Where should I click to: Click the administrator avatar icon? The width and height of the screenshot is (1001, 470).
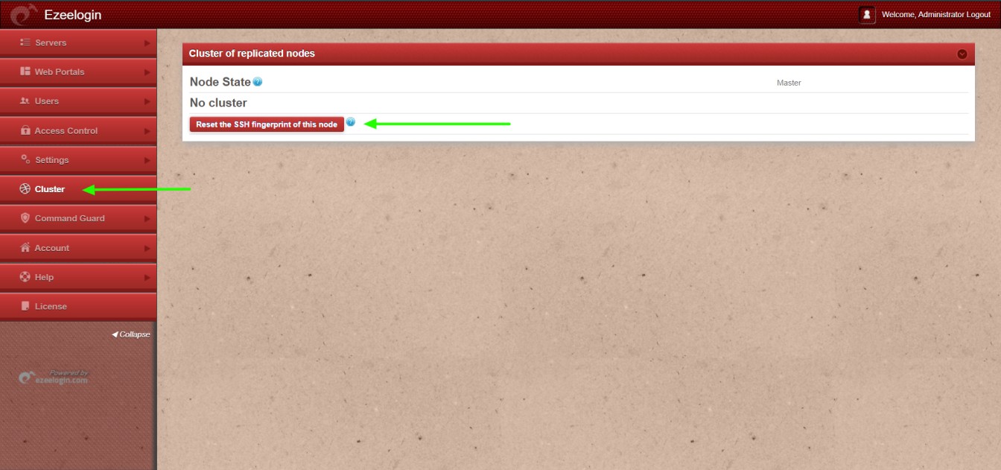coord(867,15)
